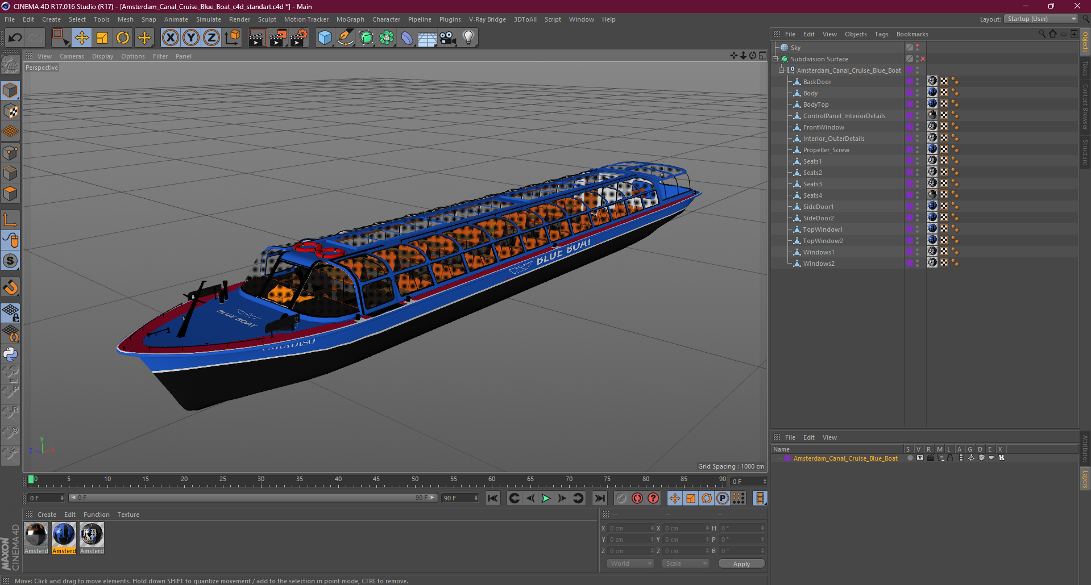Toggle layer View eye in Layers manager
The image size is (1091, 585).
(x=920, y=458)
